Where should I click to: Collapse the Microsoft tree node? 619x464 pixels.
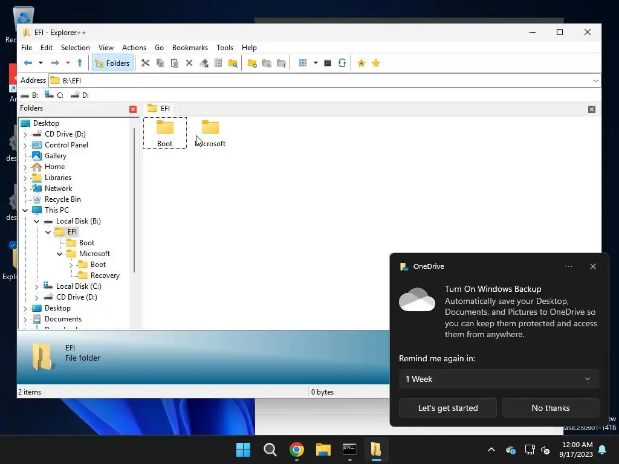click(x=60, y=254)
